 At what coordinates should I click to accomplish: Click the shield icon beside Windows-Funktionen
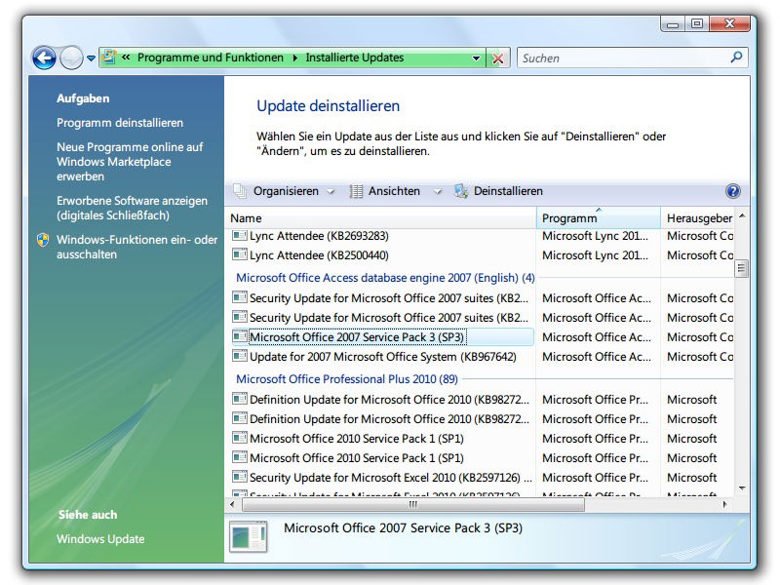click(x=43, y=240)
